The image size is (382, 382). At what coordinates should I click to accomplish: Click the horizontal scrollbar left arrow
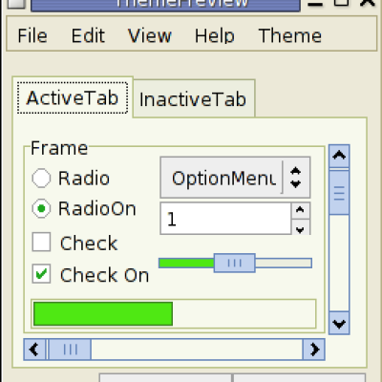pos(34,350)
